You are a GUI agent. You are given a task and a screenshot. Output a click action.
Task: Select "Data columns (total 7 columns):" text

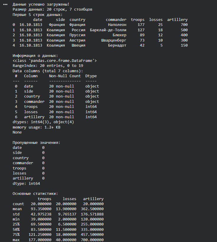point(48,71)
